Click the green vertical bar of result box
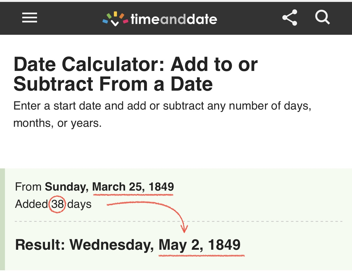352x273 pixels. [x=2, y=219]
